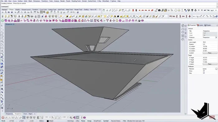Image resolution: width=218 pixels, height=122 pixels.
Task: Click the World coordinate system pane
Action: pos(3,121)
